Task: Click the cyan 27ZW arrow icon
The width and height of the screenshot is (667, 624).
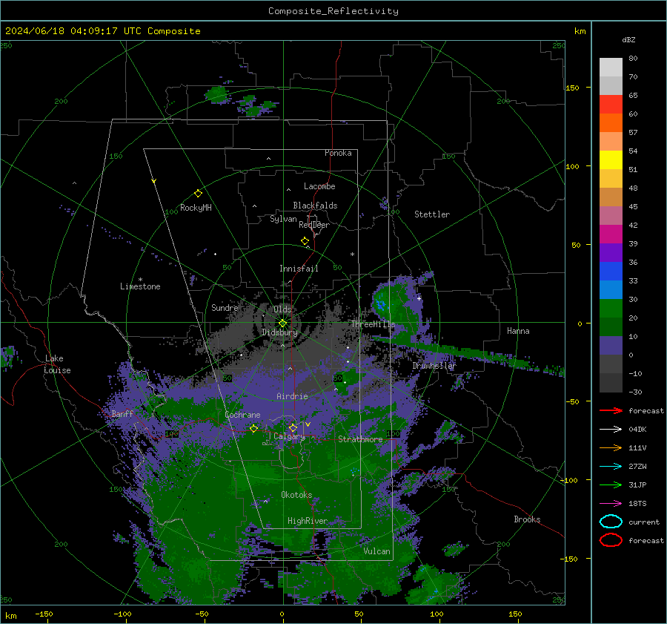Action: point(611,466)
